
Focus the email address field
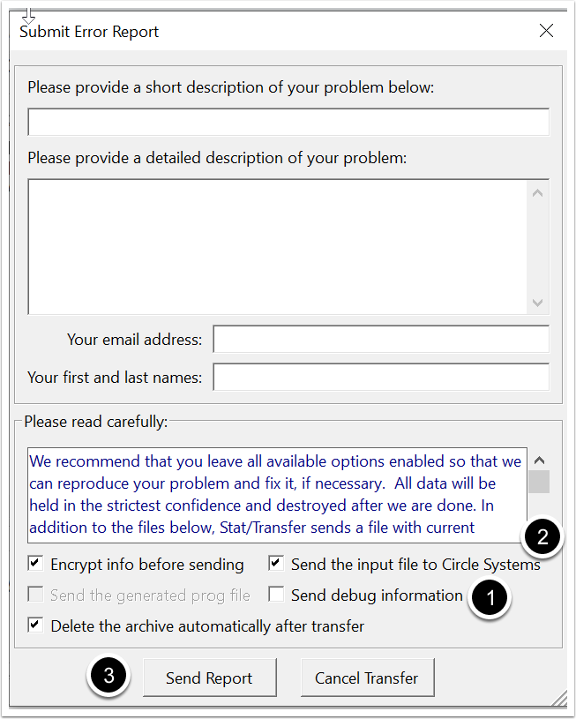tap(381, 339)
